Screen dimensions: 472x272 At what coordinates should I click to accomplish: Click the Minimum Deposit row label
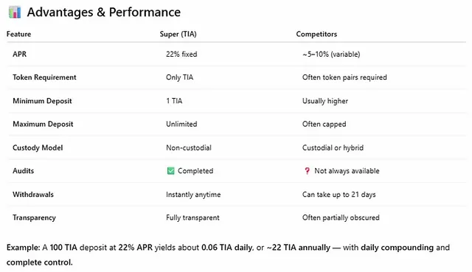[42, 101]
